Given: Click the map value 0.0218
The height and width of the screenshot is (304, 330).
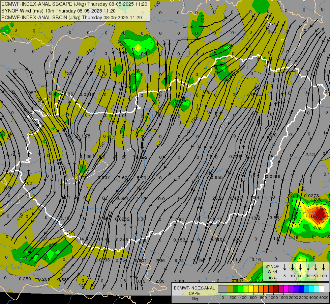Looking at the screenshot, I should [x=87, y=95].
